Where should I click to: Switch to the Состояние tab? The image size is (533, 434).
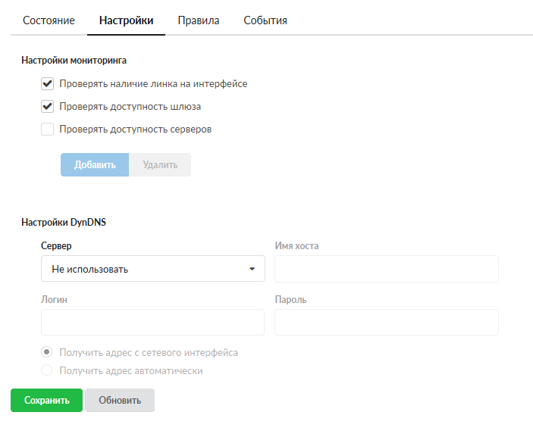click(49, 20)
